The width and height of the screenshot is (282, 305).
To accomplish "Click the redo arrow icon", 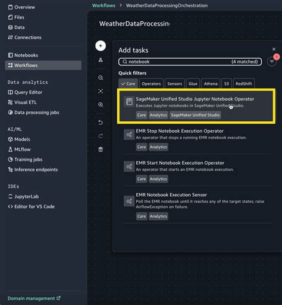I will (101, 136).
